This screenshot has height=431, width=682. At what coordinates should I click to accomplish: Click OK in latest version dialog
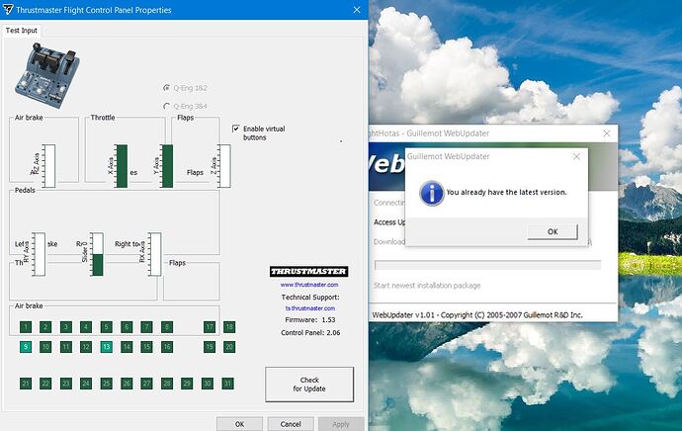tap(553, 231)
